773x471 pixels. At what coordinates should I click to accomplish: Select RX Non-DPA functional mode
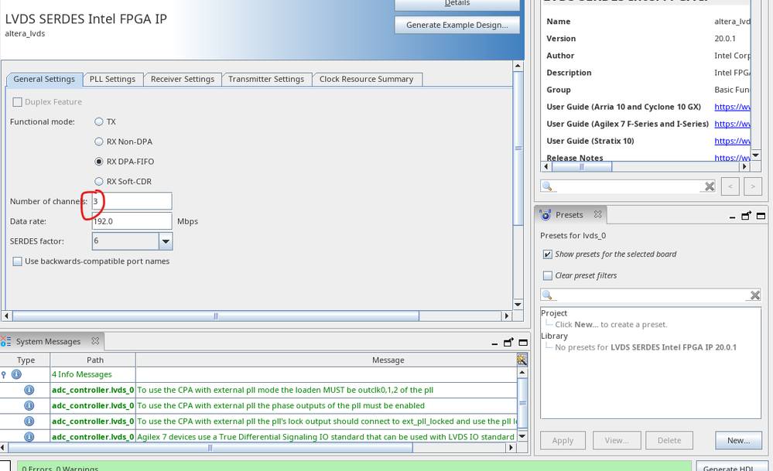(x=99, y=142)
